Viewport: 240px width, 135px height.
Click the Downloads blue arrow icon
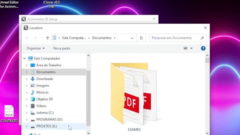tap(33, 79)
